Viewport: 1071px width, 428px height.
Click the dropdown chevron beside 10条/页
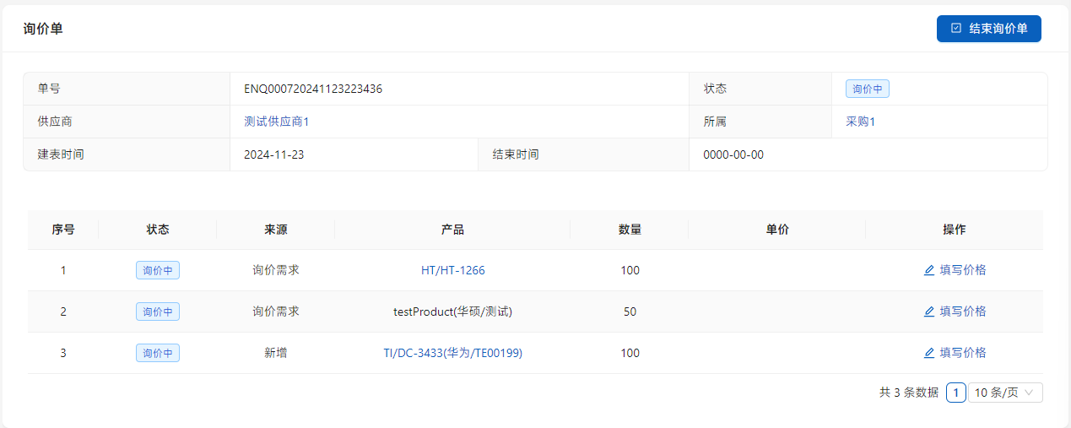tap(1029, 393)
